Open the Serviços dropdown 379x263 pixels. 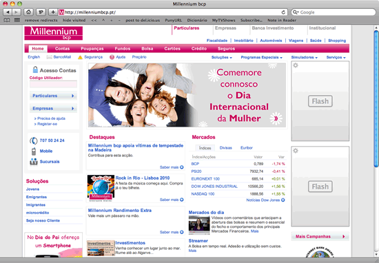[x=336, y=57]
